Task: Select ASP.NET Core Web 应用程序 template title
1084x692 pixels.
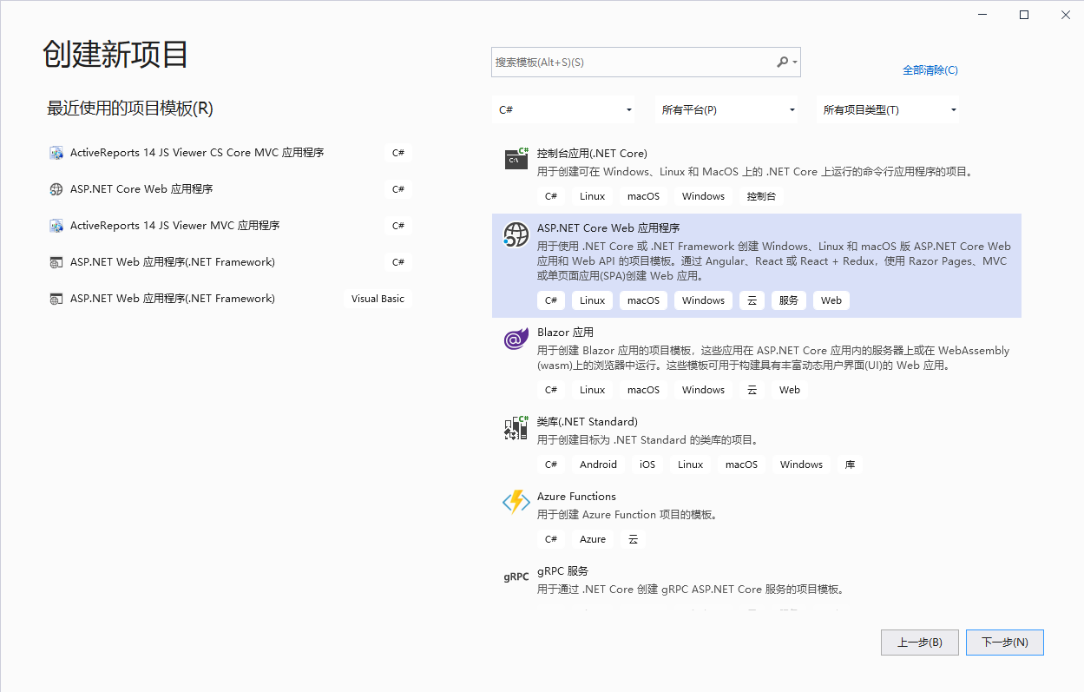Action: 608,228
